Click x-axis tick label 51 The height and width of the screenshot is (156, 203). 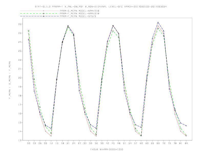click(x=124, y=143)
